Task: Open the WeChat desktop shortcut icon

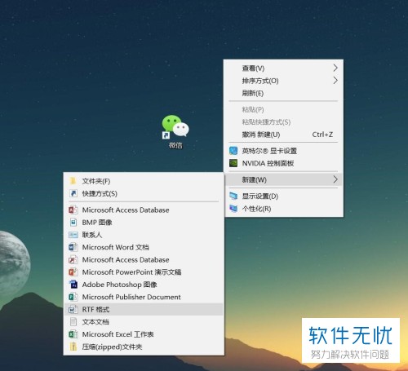Action: click(x=175, y=126)
